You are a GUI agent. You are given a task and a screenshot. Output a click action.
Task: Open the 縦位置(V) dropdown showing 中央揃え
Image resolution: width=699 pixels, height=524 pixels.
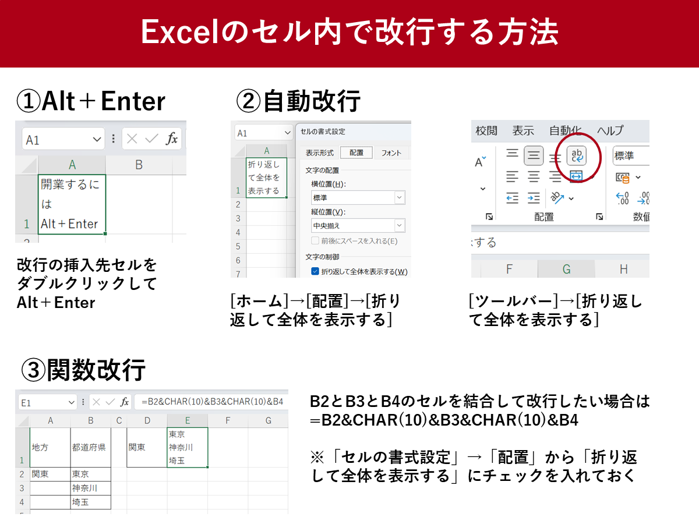click(399, 225)
